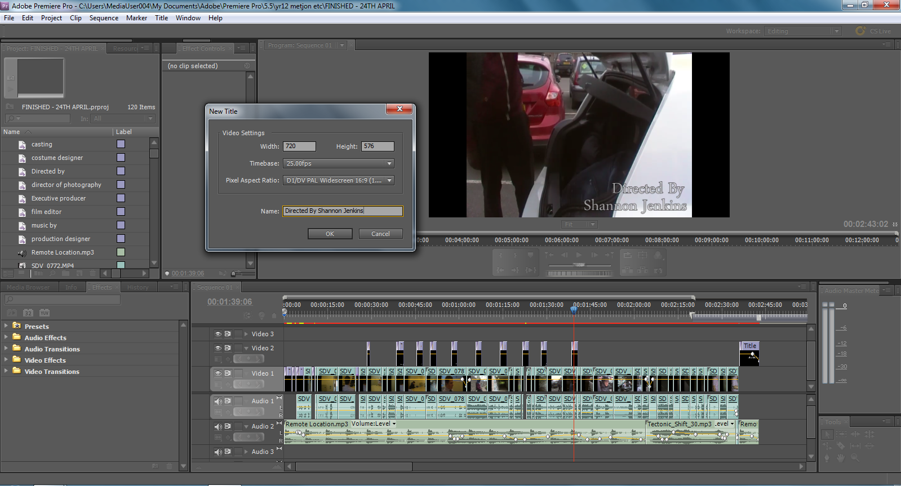Click the Width field showing 720
Image resolution: width=901 pixels, height=486 pixels.
tap(299, 146)
